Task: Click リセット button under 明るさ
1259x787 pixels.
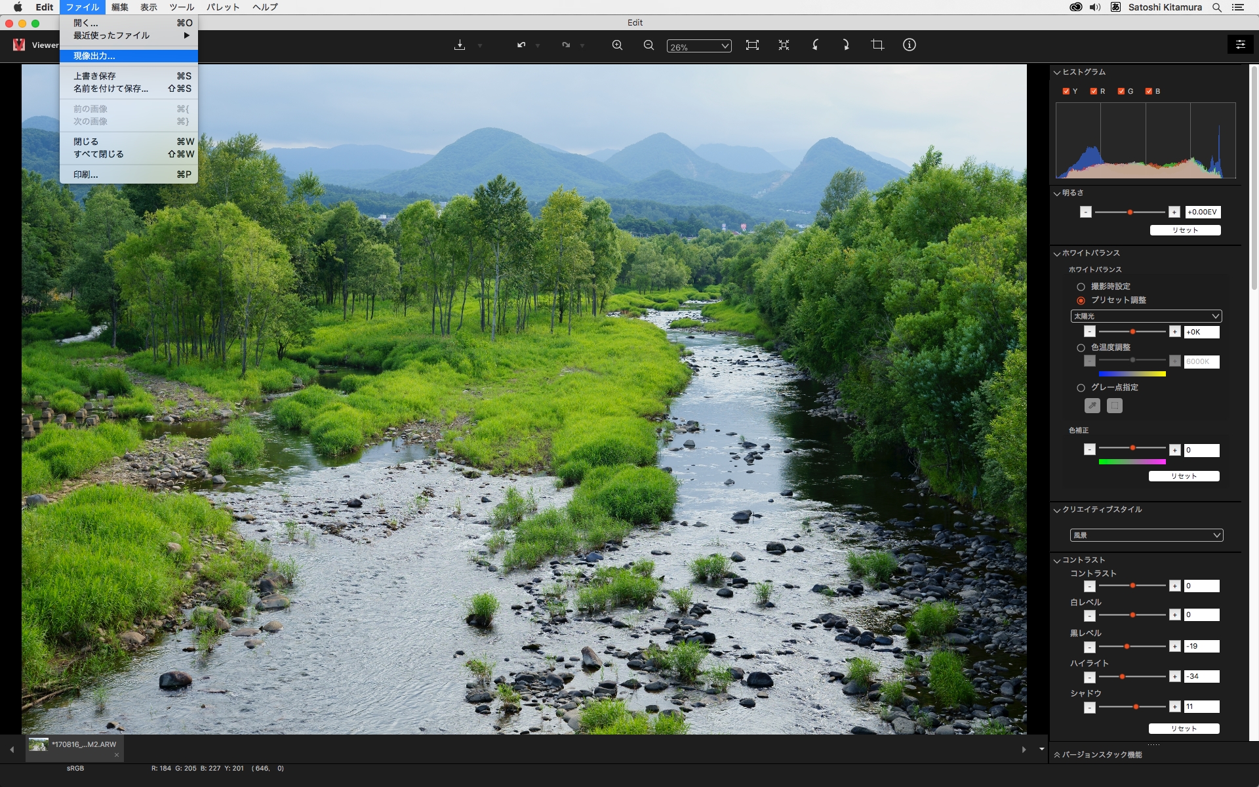Action: coord(1184,230)
